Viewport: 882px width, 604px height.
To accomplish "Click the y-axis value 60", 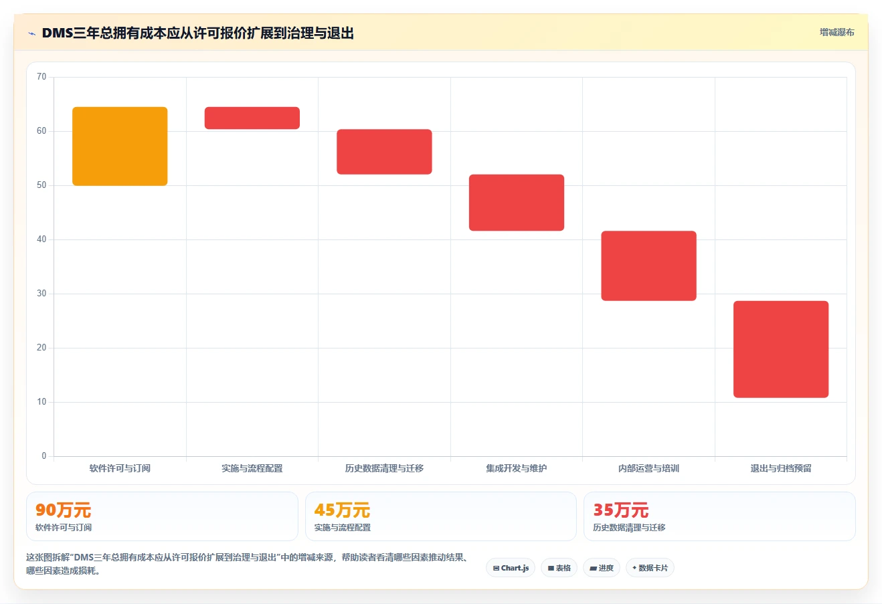I will 41,131.
